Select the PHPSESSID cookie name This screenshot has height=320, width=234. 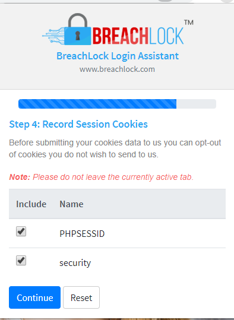tap(82, 234)
